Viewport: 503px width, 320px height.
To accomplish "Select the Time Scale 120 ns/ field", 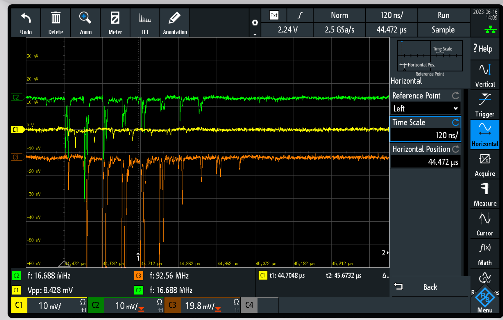I will 425,135.
